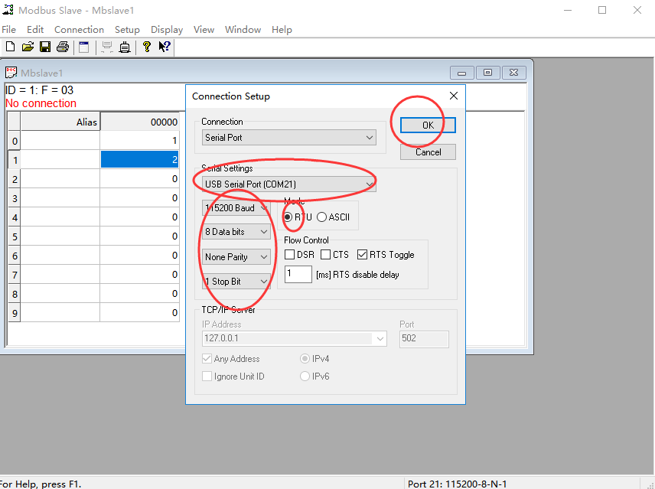Click the yellow question mark About icon

(147, 47)
